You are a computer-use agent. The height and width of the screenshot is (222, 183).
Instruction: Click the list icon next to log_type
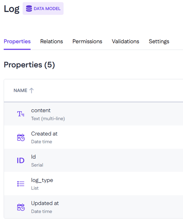[21, 184]
